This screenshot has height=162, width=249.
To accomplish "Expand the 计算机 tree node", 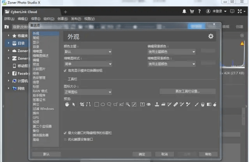I will 9,81.
